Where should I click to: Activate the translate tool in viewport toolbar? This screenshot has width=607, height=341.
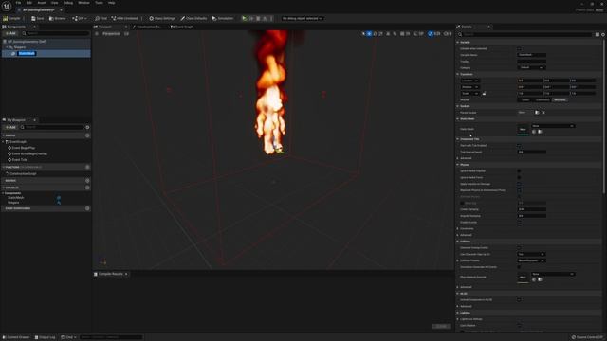pos(369,34)
